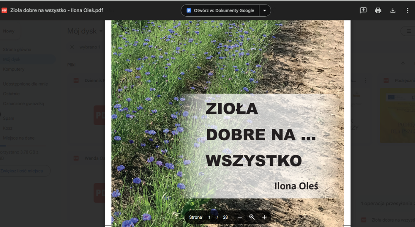Click the cover page of the PDF
The height and width of the screenshot is (227, 415).
(x=227, y=123)
